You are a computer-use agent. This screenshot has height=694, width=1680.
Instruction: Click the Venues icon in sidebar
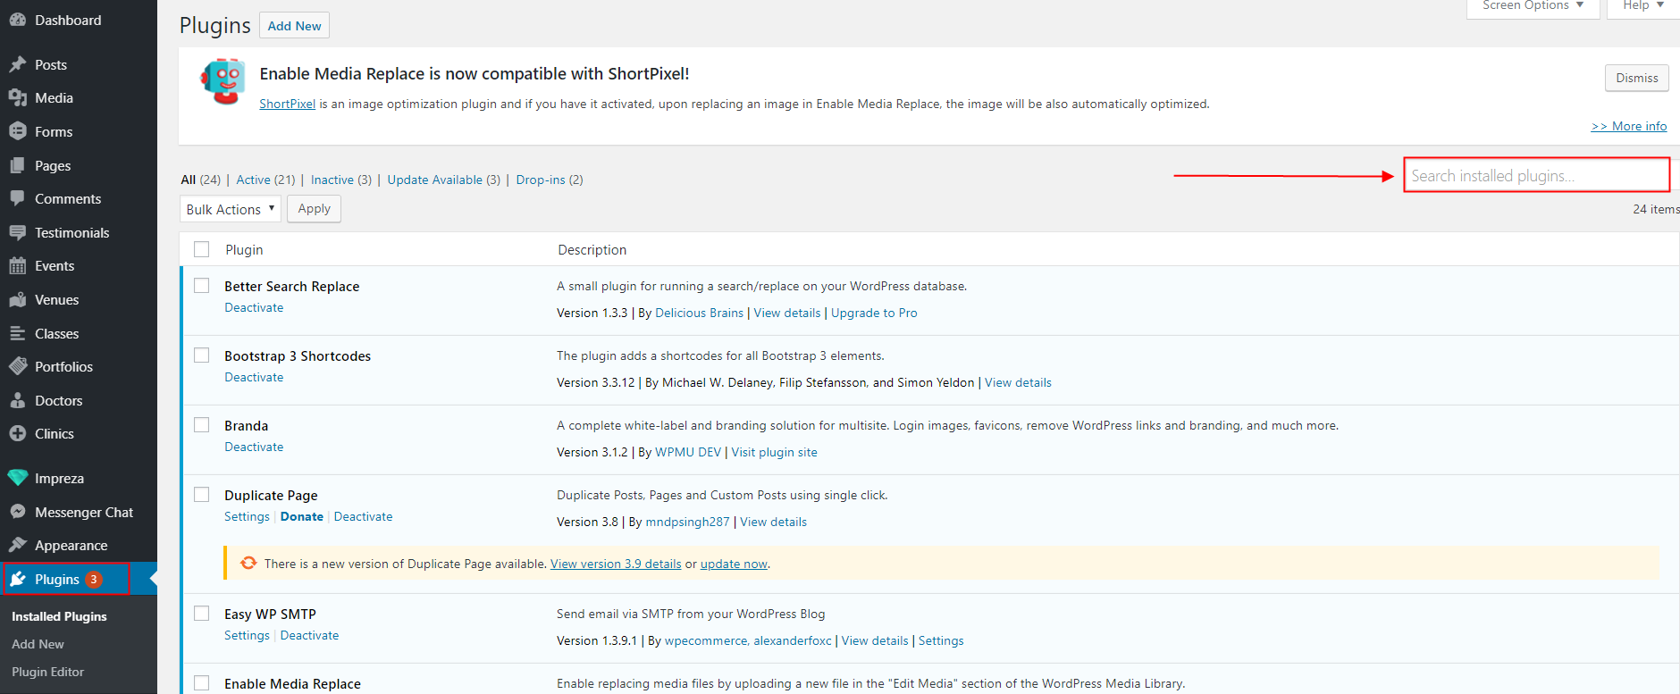(18, 299)
